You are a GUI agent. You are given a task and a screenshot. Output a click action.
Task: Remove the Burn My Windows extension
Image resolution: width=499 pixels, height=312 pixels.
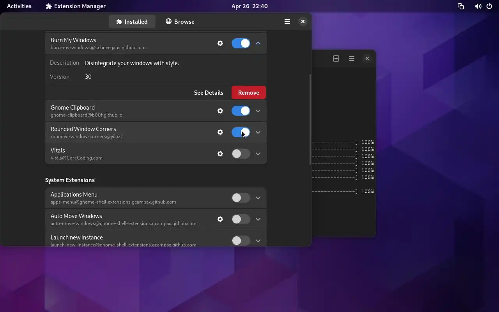coord(249,92)
